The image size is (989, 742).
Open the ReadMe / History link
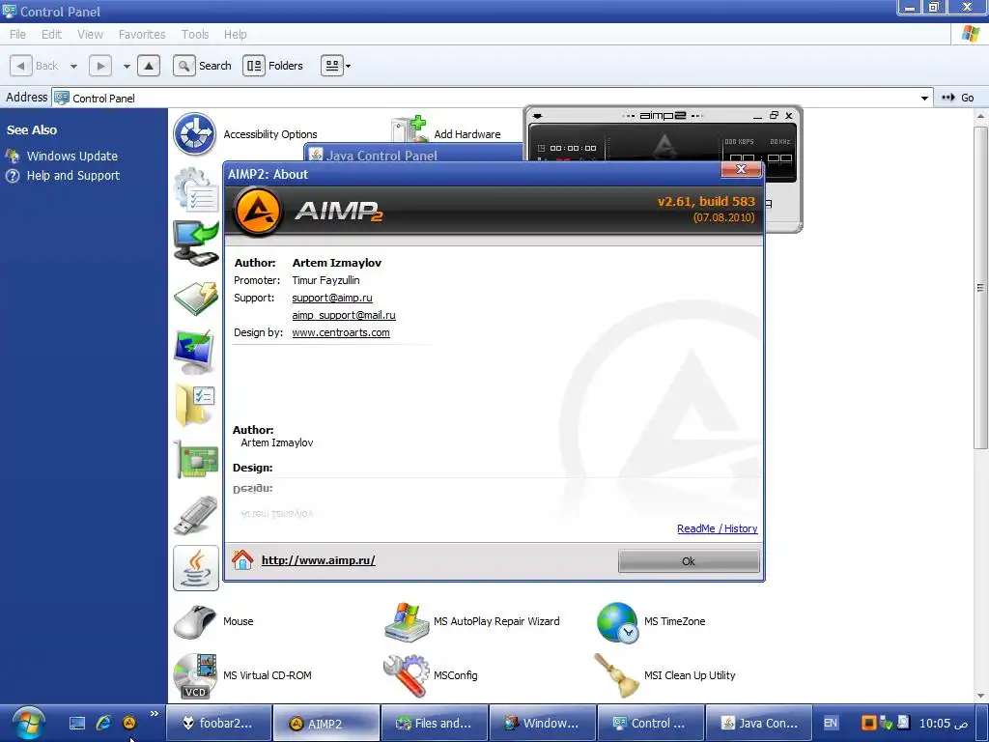[x=718, y=528]
